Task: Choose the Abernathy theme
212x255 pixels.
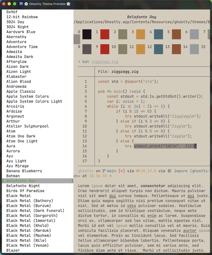Action: click(x=16, y=37)
